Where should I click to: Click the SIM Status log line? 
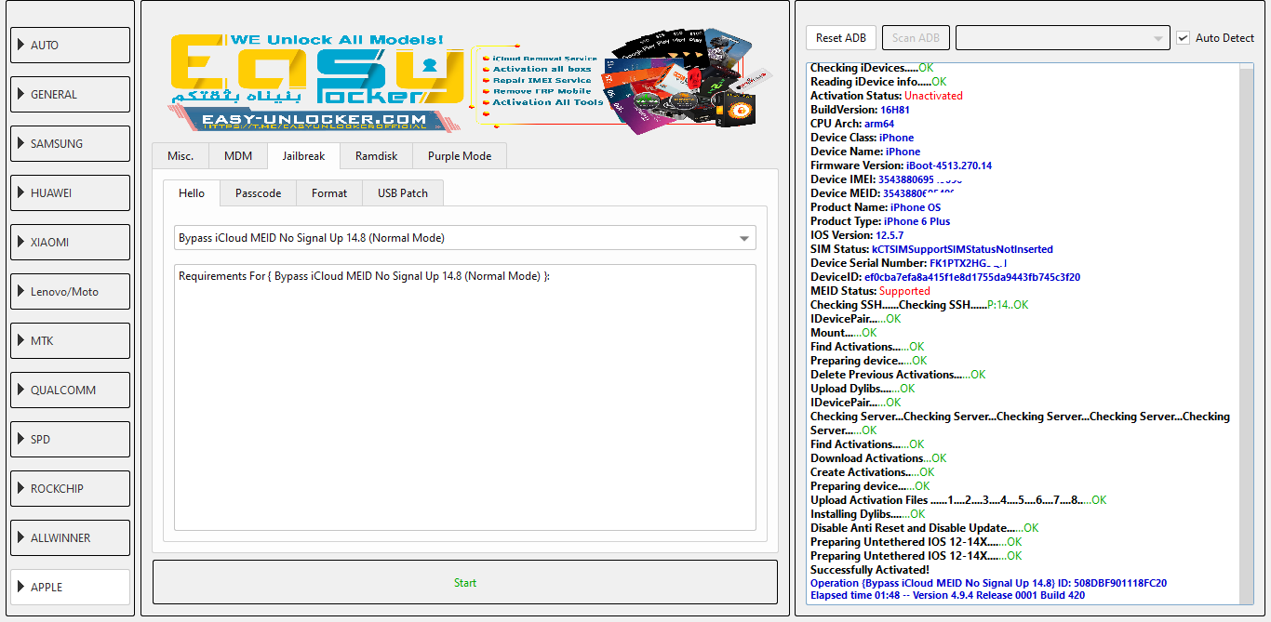tap(931, 249)
